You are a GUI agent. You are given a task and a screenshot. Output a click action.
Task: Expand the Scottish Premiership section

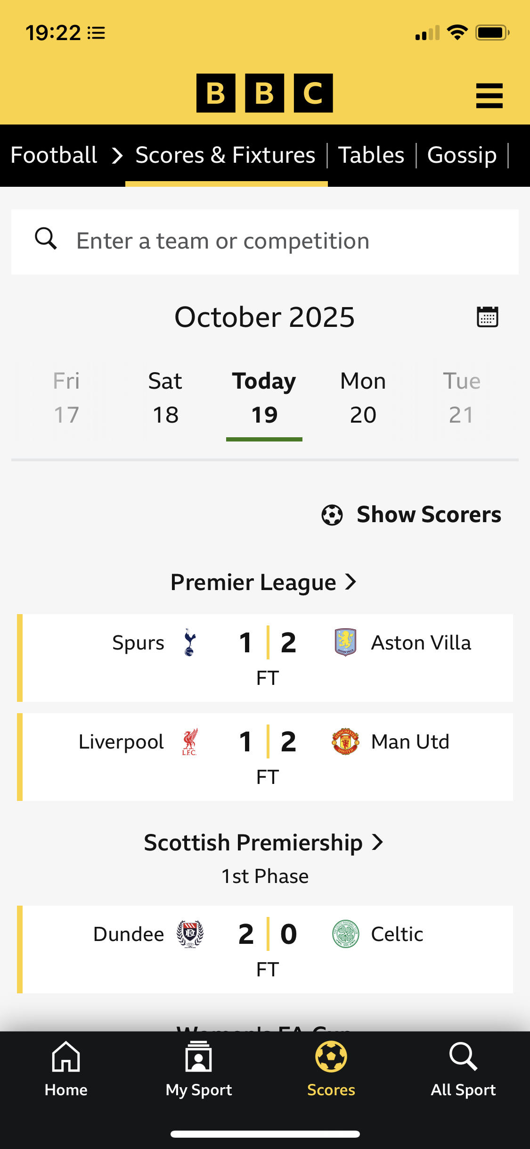pos(264,843)
